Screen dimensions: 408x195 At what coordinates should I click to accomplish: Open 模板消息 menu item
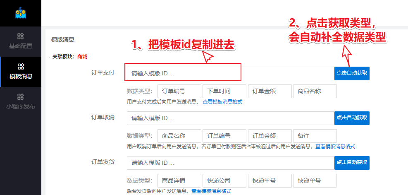[x=21, y=72]
